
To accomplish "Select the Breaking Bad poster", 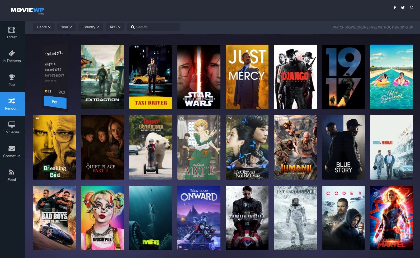I will 54,147.
